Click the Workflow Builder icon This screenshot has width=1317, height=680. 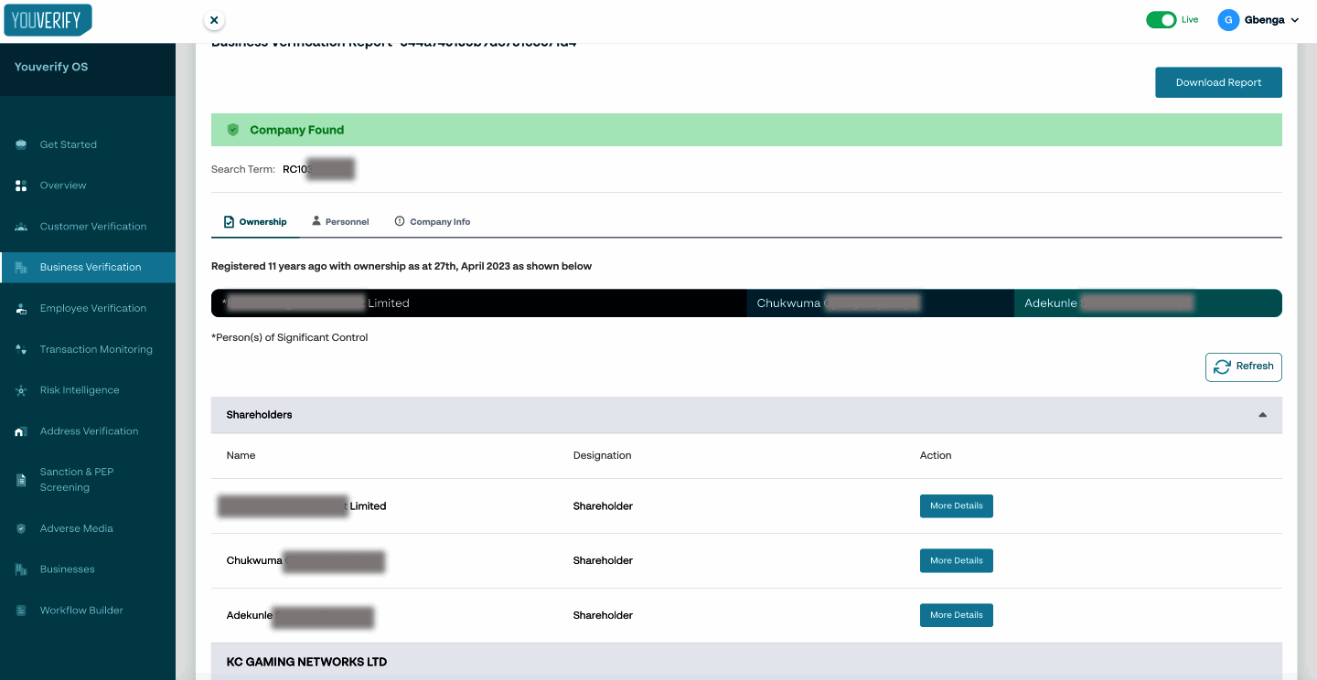coord(21,611)
